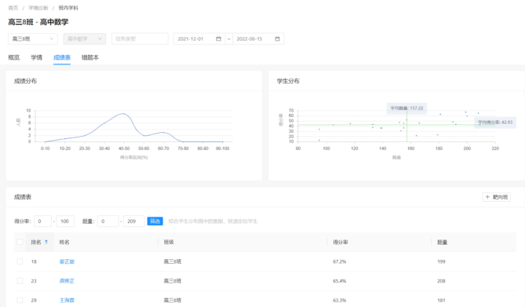Click the 题量 column header
525x307 pixels.
pyautogui.click(x=442, y=242)
